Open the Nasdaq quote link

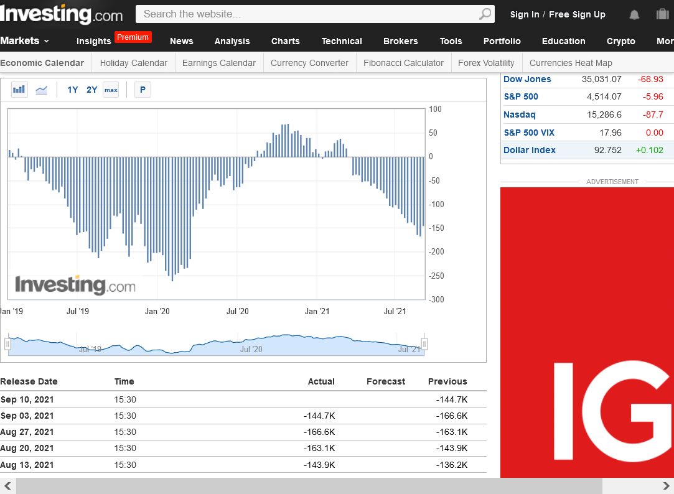click(519, 114)
